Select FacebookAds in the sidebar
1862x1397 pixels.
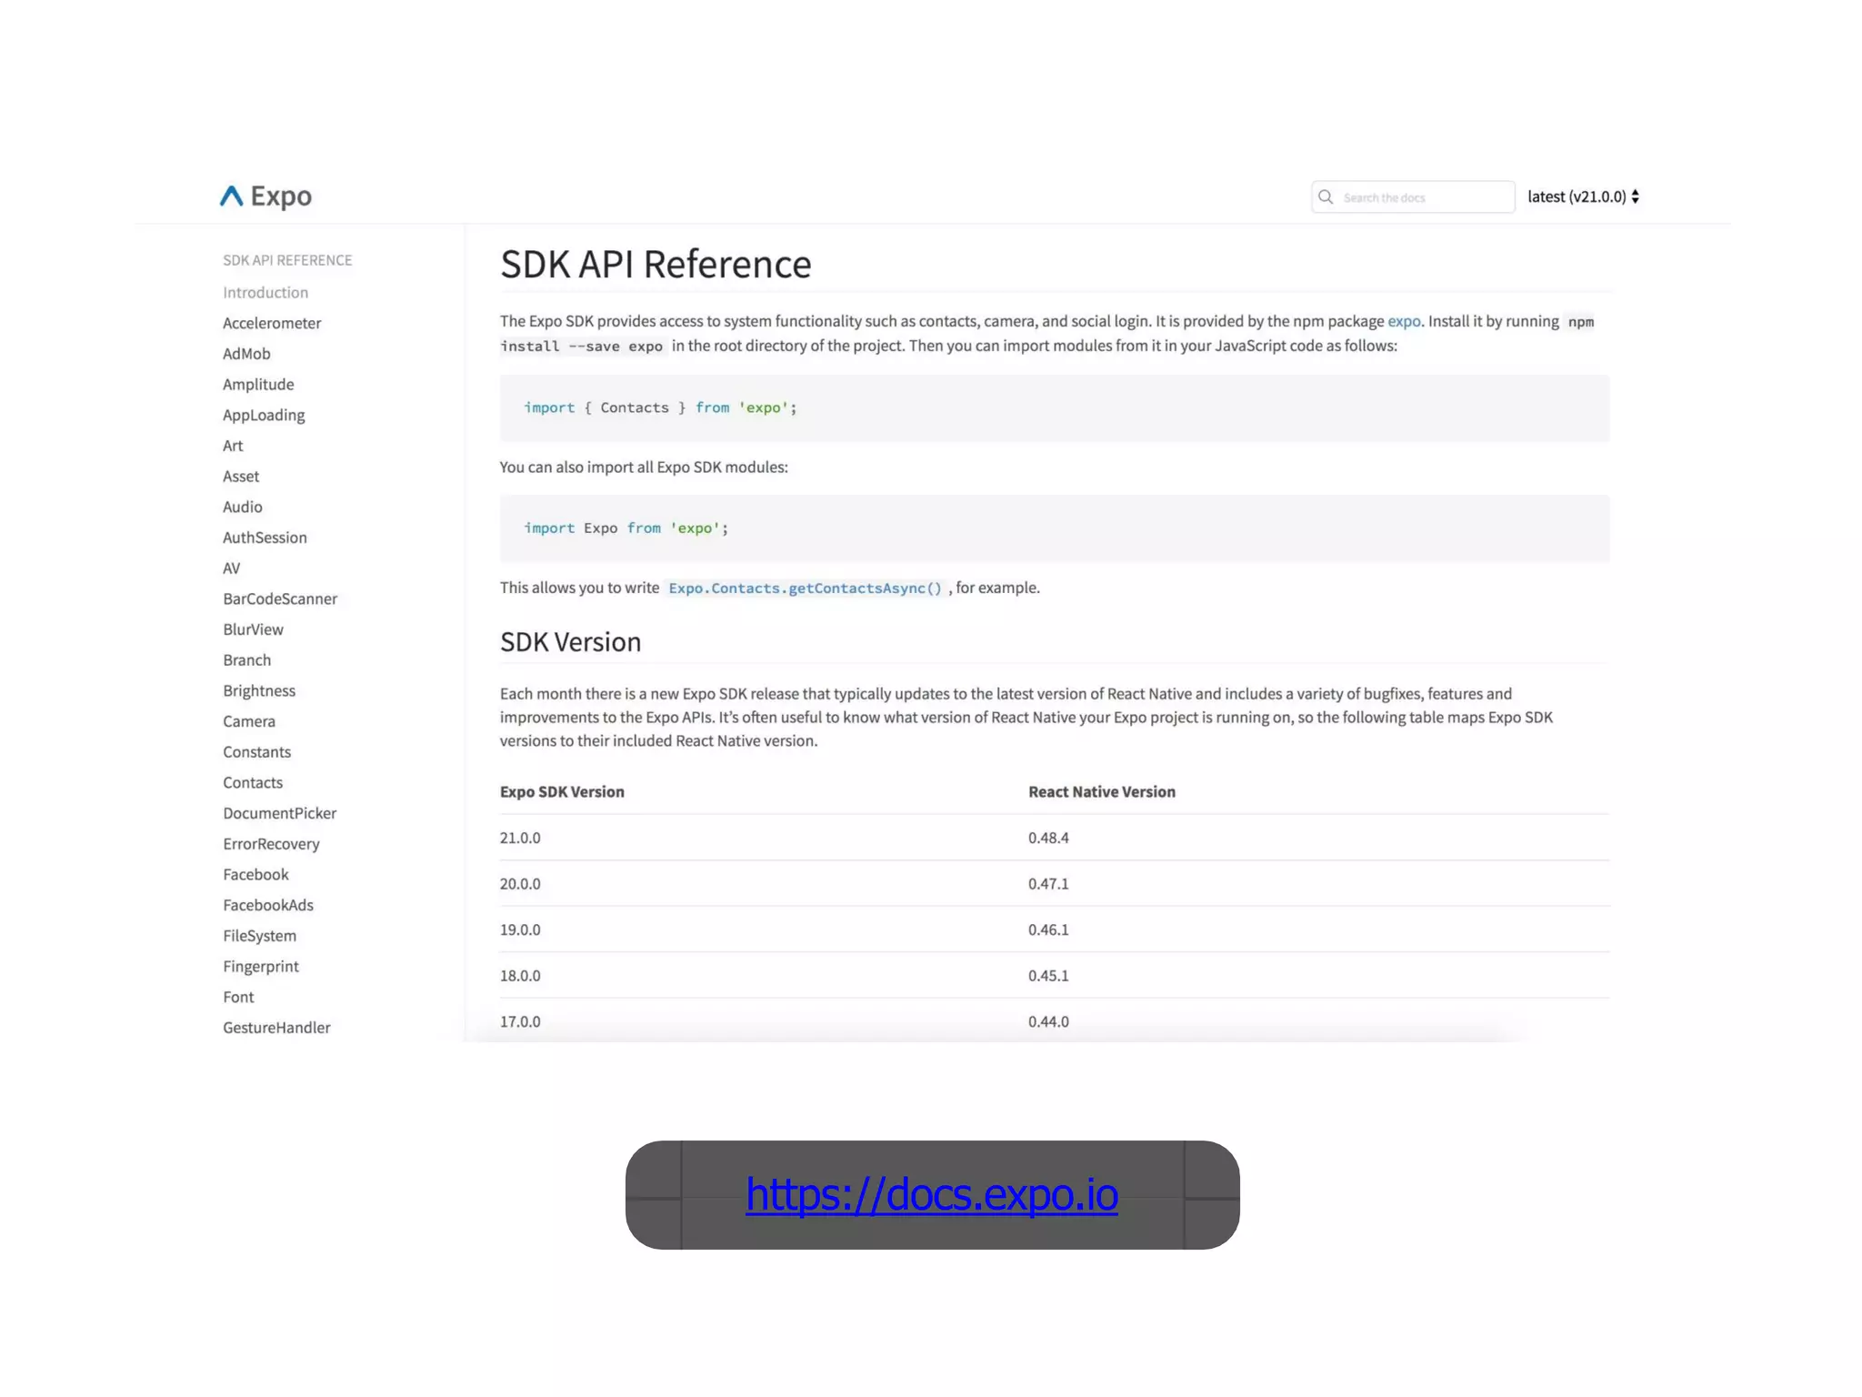(x=268, y=905)
